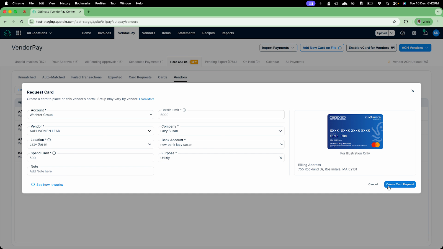This screenshot has width=443, height=249.
Task: Open the Wi-Fi status menu
Action: pyautogui.click(x=379, y=3)
